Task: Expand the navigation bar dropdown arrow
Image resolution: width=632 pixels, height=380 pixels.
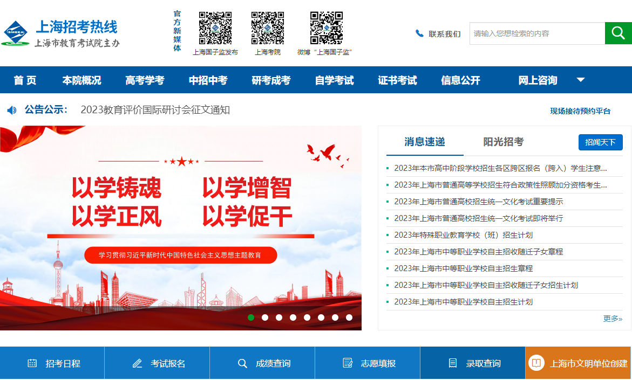Action: [x=581, y=80]
